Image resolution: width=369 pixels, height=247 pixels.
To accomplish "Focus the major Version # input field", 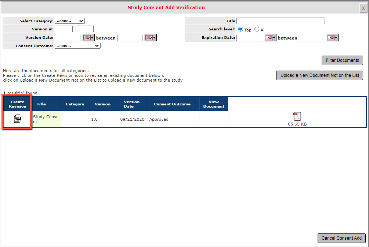I will 64,29.
